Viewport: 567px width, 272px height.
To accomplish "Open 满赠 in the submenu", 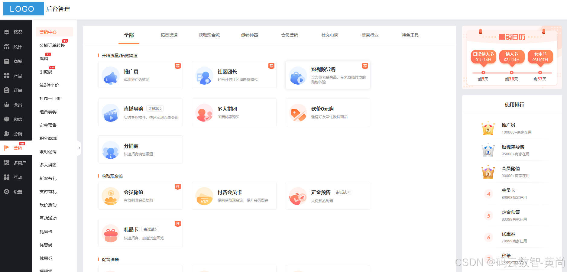I will (44, 59).
